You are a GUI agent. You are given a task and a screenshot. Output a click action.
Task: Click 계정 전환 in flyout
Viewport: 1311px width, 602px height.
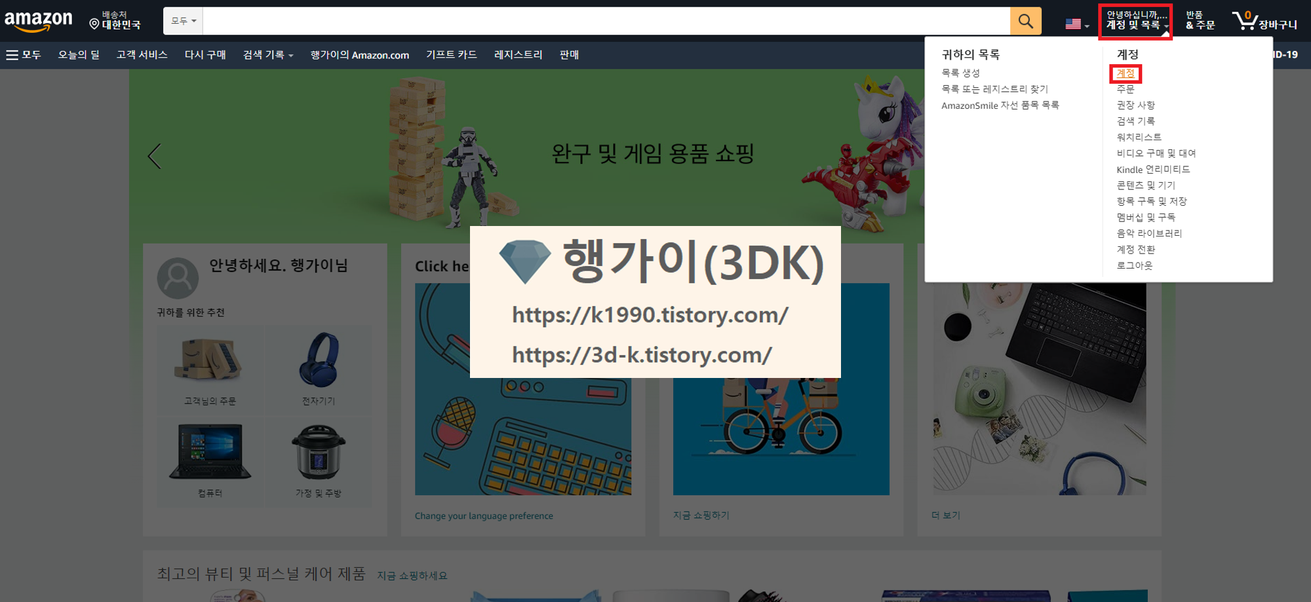tap(1136, 250)
